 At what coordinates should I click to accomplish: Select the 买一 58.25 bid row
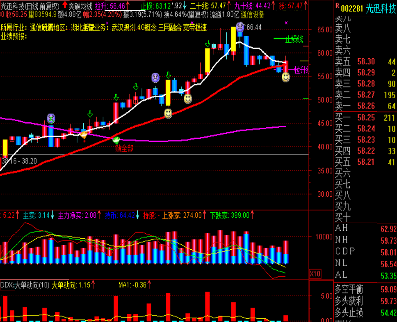click(x=365, y=117)
